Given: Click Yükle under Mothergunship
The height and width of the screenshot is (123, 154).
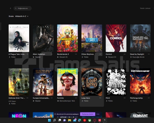Looking at the screenshot, I should pyautogui.click(x=133, y=101).
